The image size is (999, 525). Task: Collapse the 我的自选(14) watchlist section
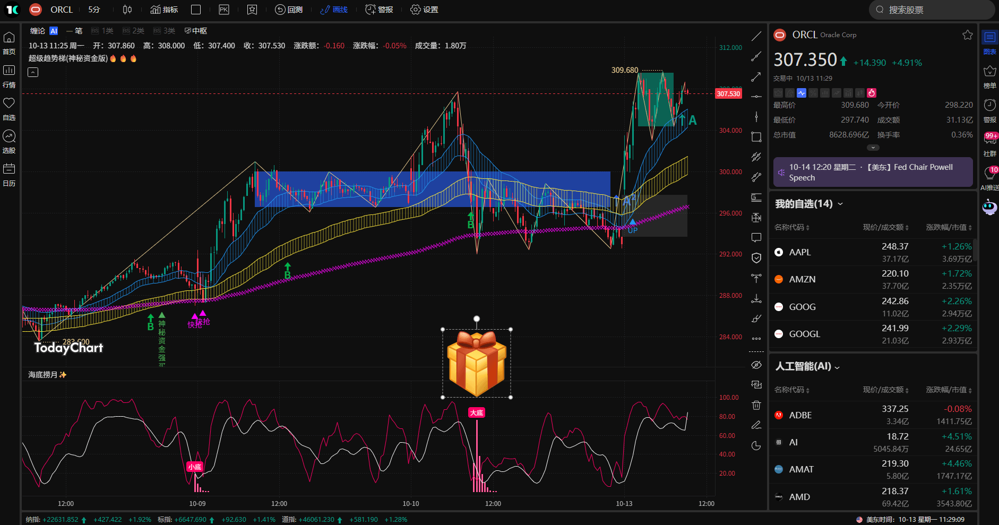click(841, 203)
